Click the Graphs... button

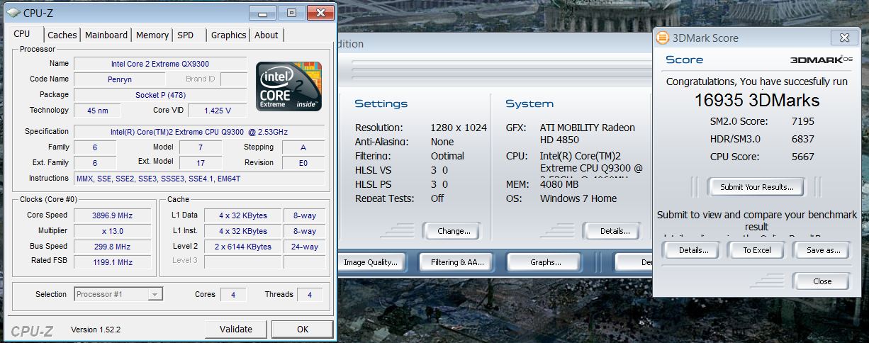[x=546, y=262]
